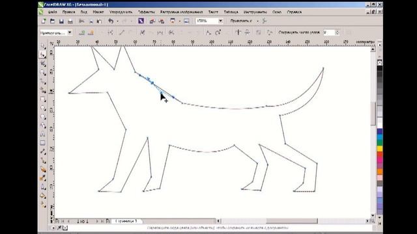The height and width of the screenshot is (234, 417).
Task: Select the Shape tool in the toolbox
Action: click(43, 55)
